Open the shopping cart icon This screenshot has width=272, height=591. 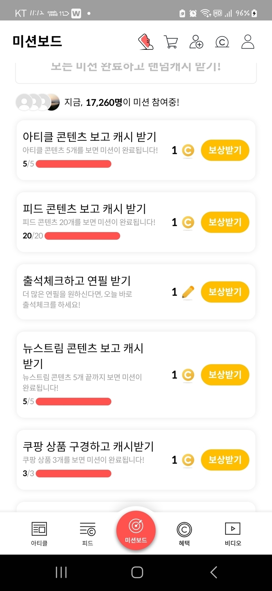click(171, 42)
